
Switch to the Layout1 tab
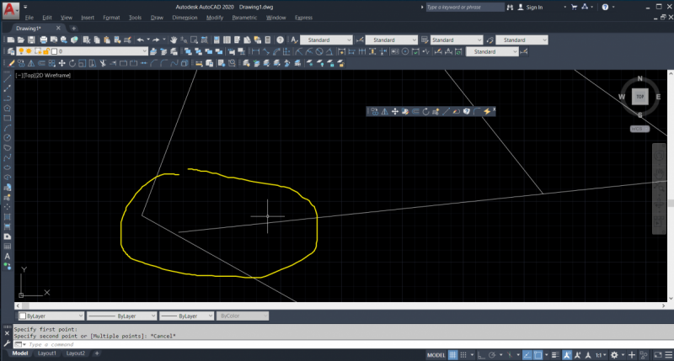(46, 353)
